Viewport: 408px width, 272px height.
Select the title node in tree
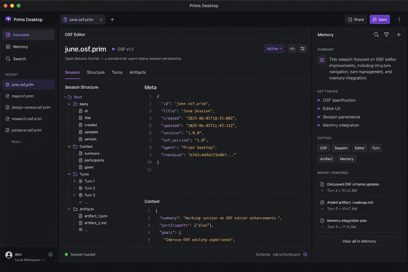[x=85, y=118]
